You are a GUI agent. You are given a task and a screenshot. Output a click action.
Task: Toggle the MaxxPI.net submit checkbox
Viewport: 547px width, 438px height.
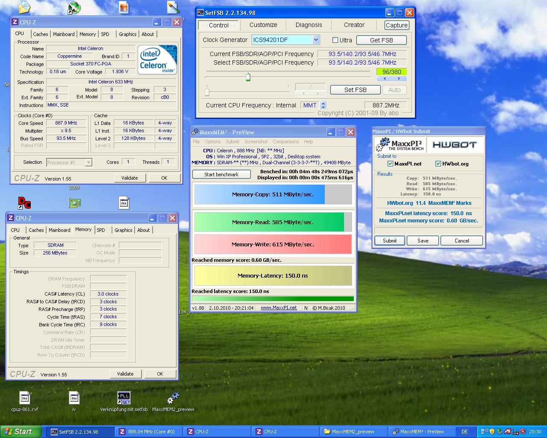click(390, 164)
